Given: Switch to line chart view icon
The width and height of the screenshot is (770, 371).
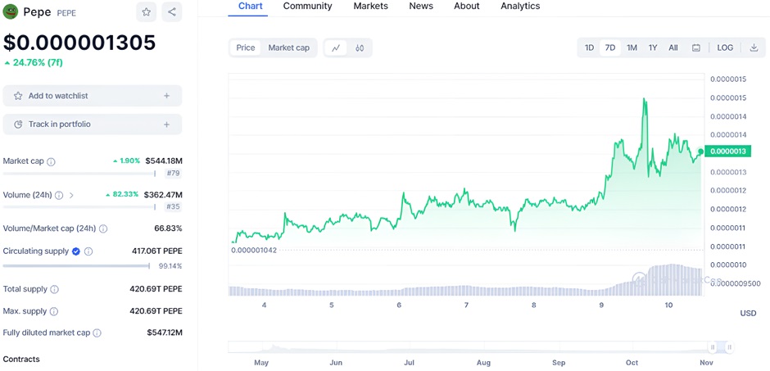Looking at the screenshot, I should (336, 48).
